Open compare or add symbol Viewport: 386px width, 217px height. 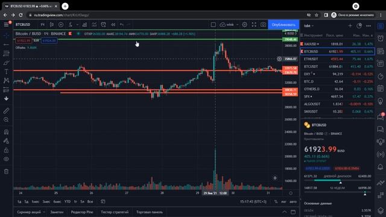[61, 25]
